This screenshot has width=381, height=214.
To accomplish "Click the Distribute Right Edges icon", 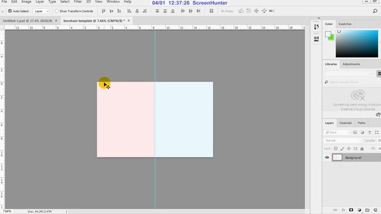I will [198, 11].
